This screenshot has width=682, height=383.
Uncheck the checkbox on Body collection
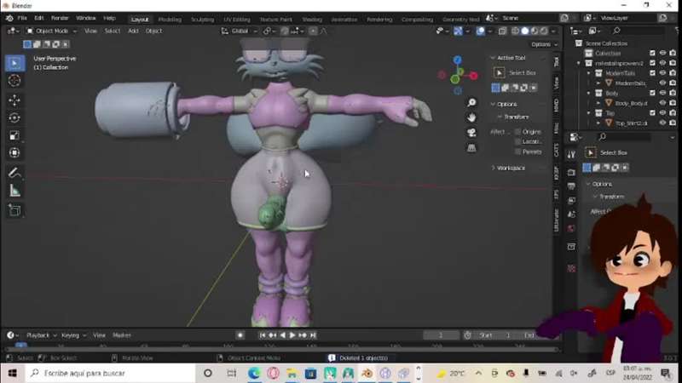click(x=652, y=93)
